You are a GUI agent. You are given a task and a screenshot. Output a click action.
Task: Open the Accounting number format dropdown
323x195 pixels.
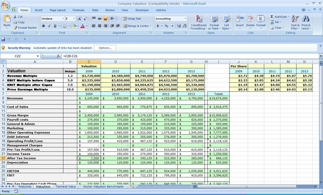point(185,19)
